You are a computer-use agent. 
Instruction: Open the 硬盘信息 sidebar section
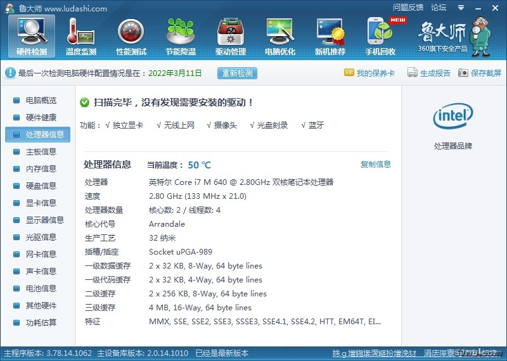[41, 186]
